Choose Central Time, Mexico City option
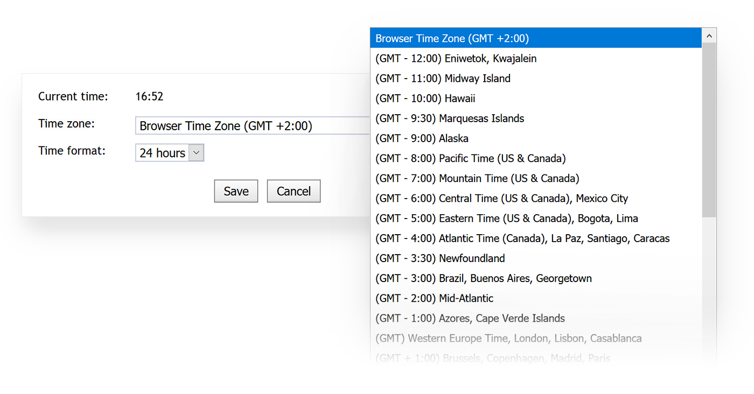 click(501, 198)
